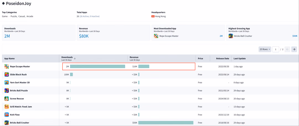299x126 pixels.
Task: Open Bricks Ball Crusher link in table row
Action: pos(20,123)
